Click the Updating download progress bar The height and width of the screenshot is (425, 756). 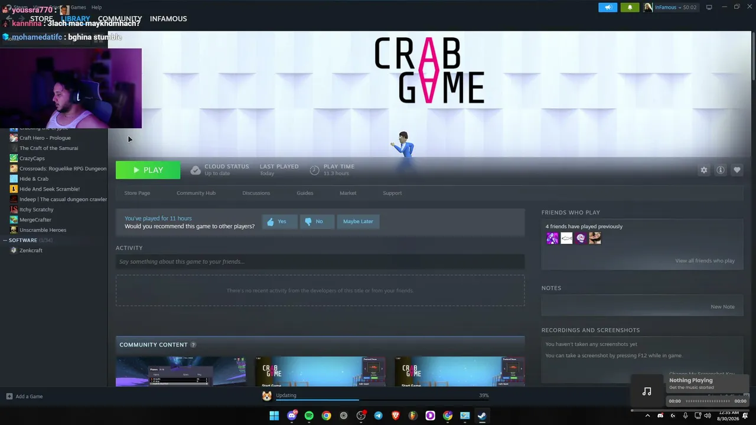point(382,400)
